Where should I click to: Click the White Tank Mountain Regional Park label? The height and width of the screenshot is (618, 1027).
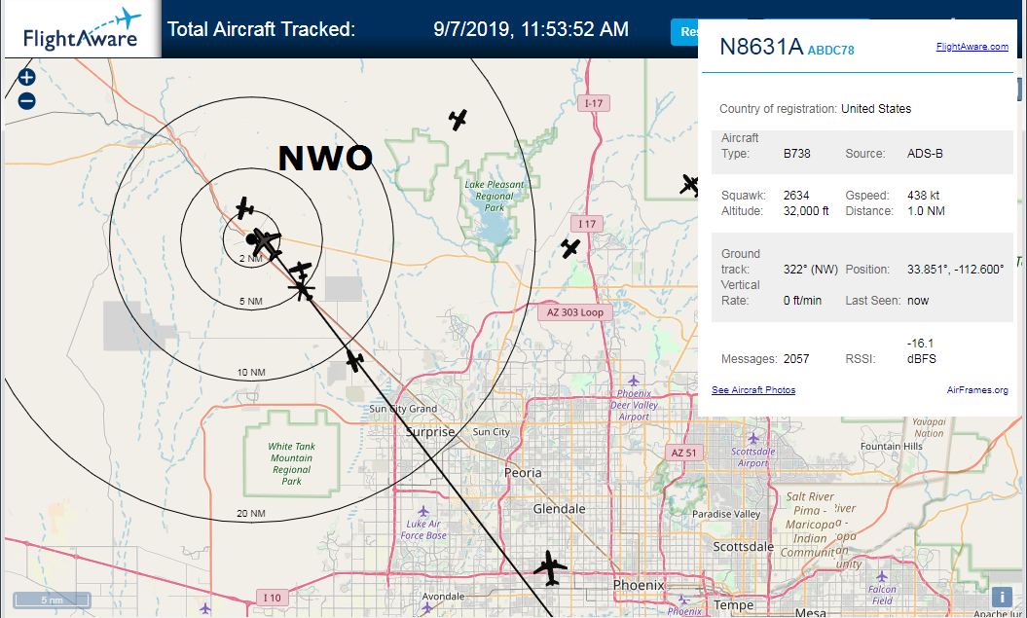pyautogui.click(x=291, y=463)
